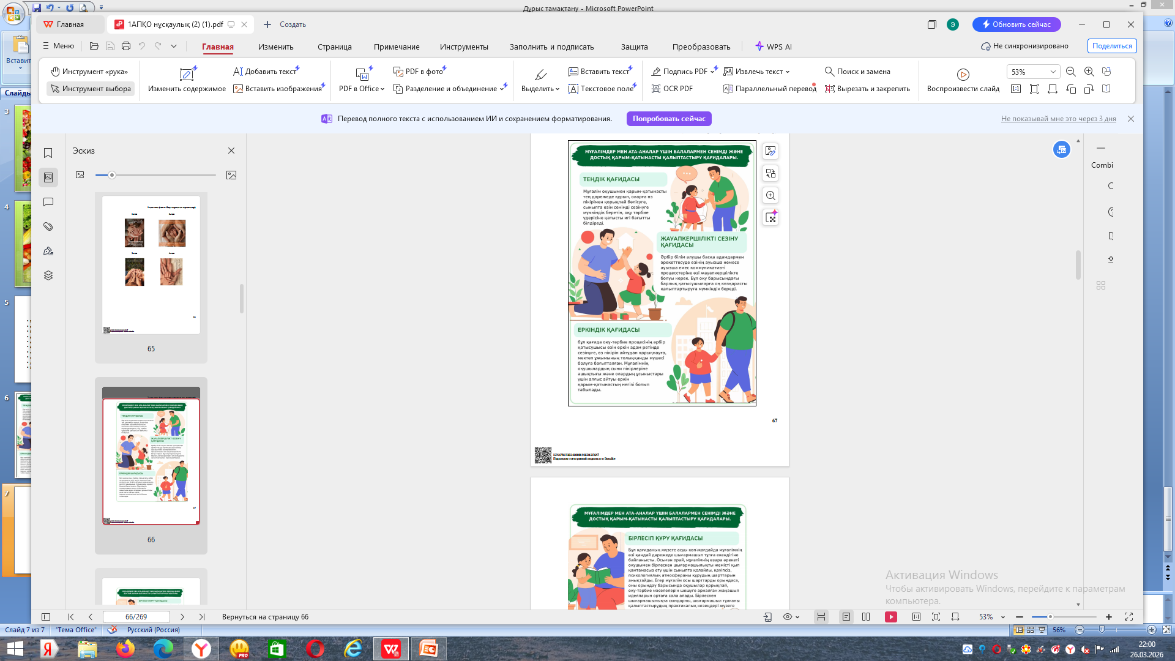Screen dimensions: 1175x661
Task: Open the layers panel icon
Action: click(x=48, y=275)
